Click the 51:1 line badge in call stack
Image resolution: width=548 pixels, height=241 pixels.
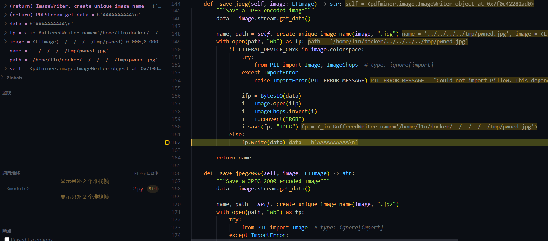[x=153, y=189]
